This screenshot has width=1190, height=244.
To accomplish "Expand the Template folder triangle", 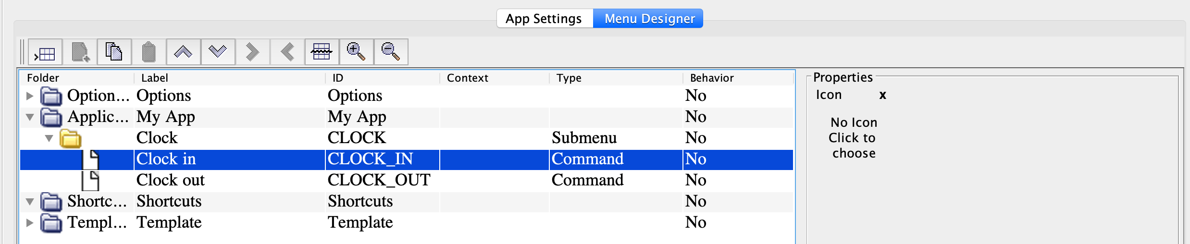I will pos(30,223).
